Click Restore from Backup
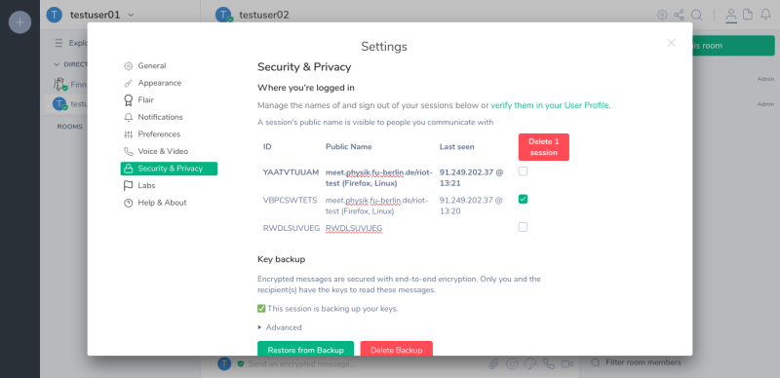 [305, 349]
